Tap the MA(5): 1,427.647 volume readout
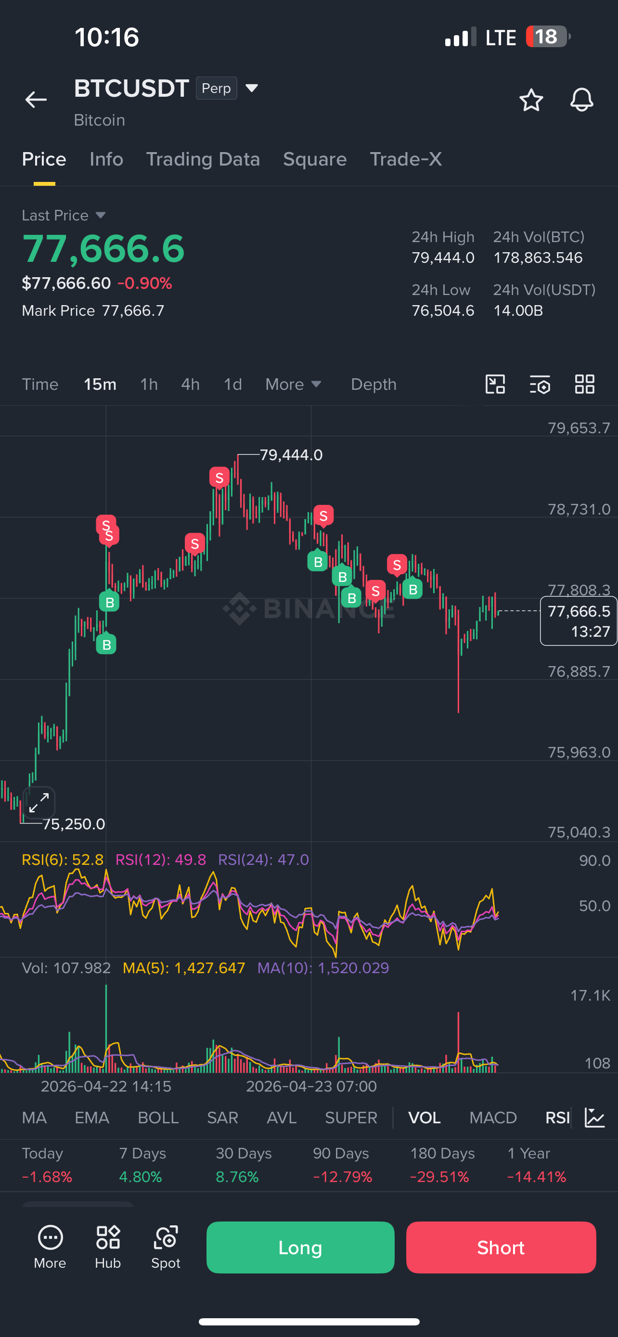Viewport: 618px width, 1337px height. [184, 968]
